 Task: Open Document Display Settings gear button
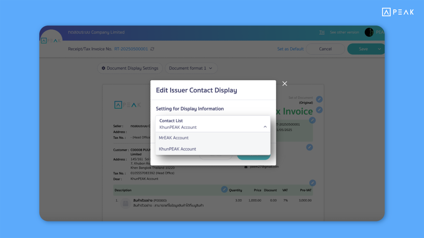pos(130,68)
